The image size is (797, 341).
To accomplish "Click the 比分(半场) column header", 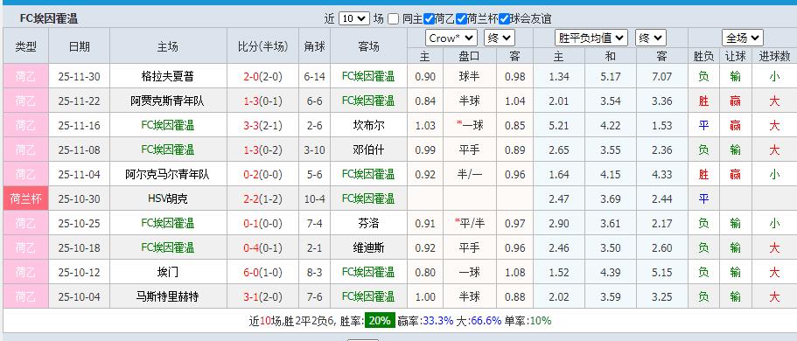I will (262, 46).
